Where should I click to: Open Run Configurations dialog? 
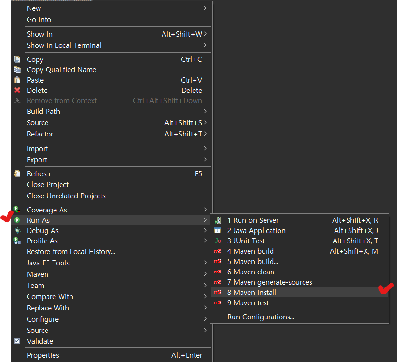(x=260, y=317)
